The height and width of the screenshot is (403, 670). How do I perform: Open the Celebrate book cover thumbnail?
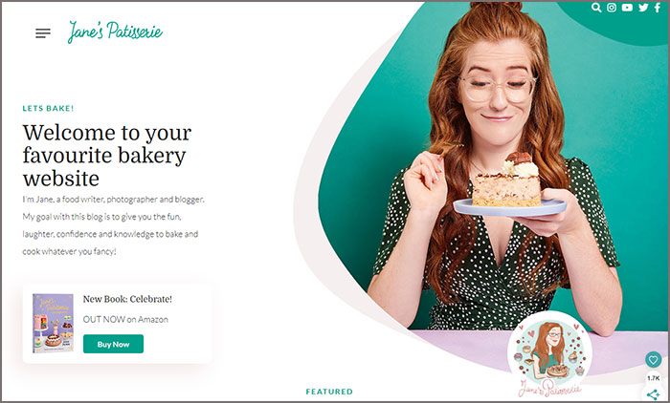click(53, 323)
